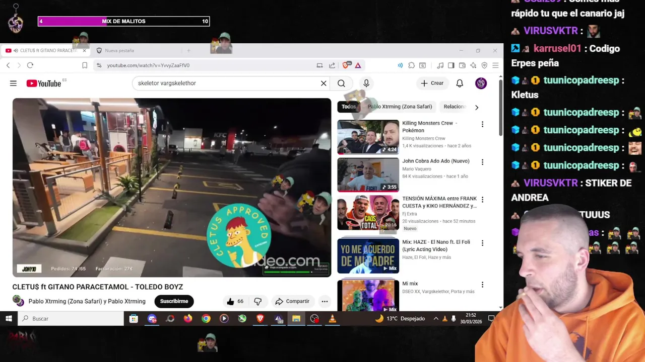Viewport: 645px width, 362px height.
Task: Open the taskbar clock 21:52
Action: (x=471, y=318)
